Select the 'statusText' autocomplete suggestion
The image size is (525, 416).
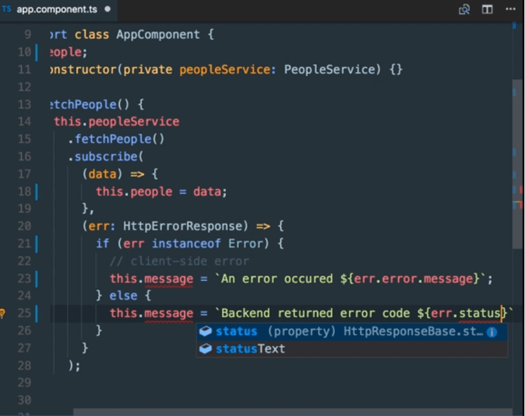coord(351,349)
